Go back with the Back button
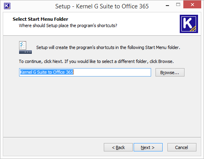 tap(118, 147)
